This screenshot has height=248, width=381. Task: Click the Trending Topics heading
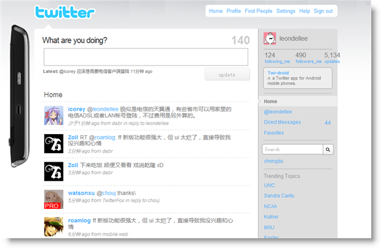click(x=282, y=176)
